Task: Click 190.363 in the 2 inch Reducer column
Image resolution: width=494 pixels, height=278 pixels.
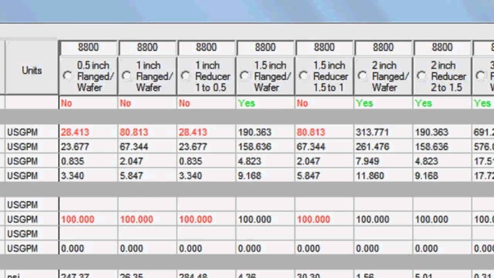Action: tap(432, 132)
